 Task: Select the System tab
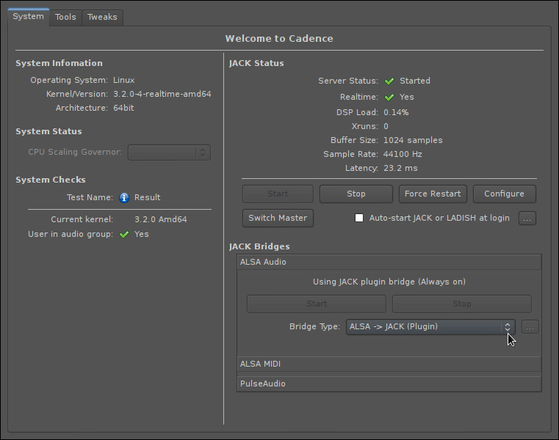point(29,16)
